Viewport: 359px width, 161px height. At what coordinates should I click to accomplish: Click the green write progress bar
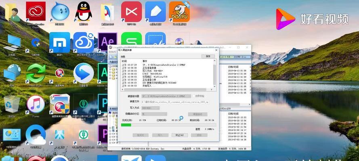click(x=168, y=125)
